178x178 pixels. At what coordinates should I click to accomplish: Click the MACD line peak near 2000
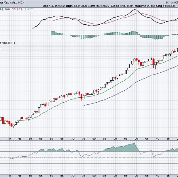pyautogui.click(x=135, y=9)
